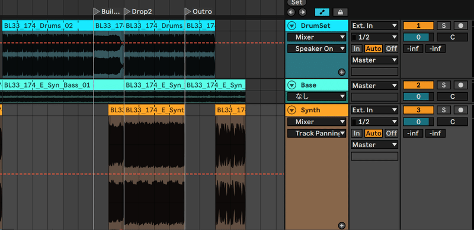Toggle automation mode button
This screenshot has height=230, width=474.
coord(322,12)
